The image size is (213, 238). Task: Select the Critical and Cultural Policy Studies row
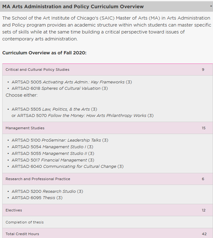(107, 70)
